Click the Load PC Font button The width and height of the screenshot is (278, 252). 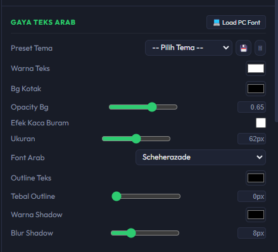click(x=236, y=22)
